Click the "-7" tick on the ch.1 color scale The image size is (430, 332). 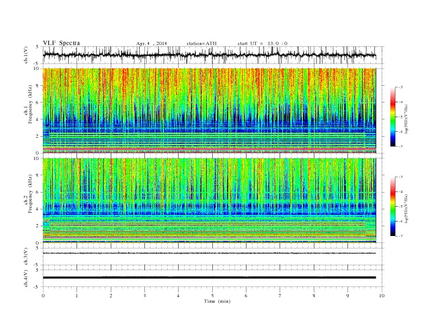pyautogui.click(x=400, y=146)
